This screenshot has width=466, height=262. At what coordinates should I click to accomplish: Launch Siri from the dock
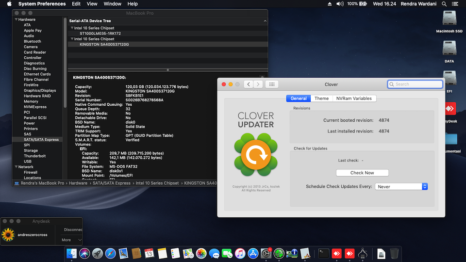pyautogui.click(x=84, y=253)
